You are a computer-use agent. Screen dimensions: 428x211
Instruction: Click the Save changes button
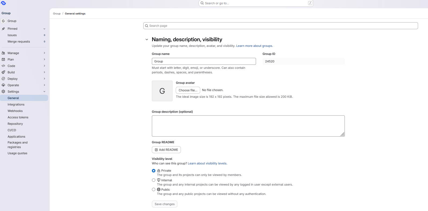(x=164, y=204)
